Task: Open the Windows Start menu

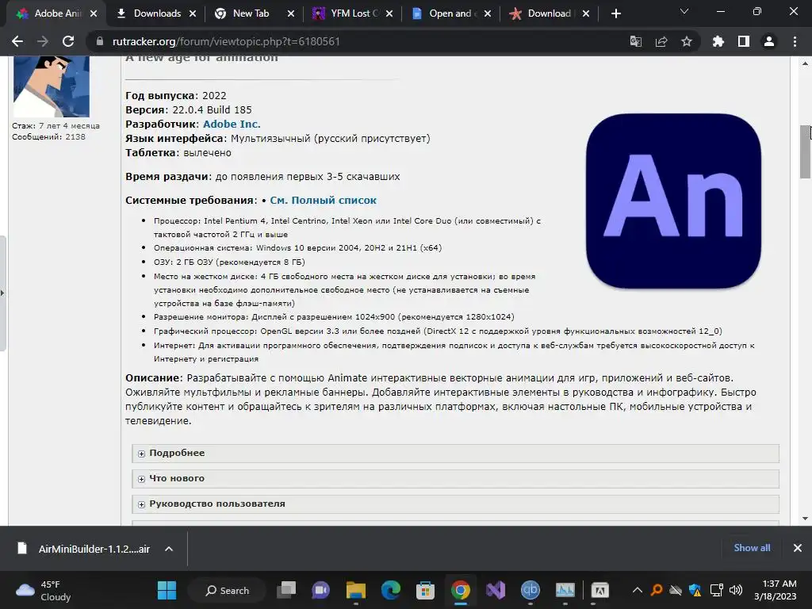Action: point(167,590)
